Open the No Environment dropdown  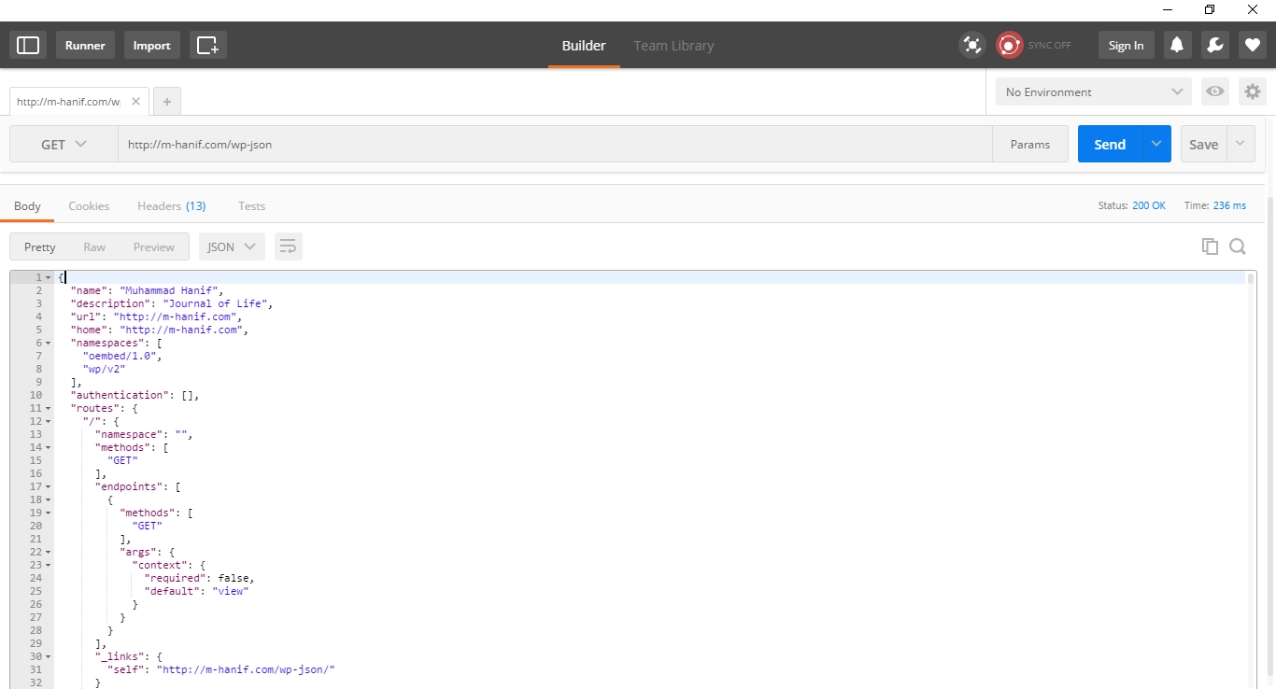1093,91
